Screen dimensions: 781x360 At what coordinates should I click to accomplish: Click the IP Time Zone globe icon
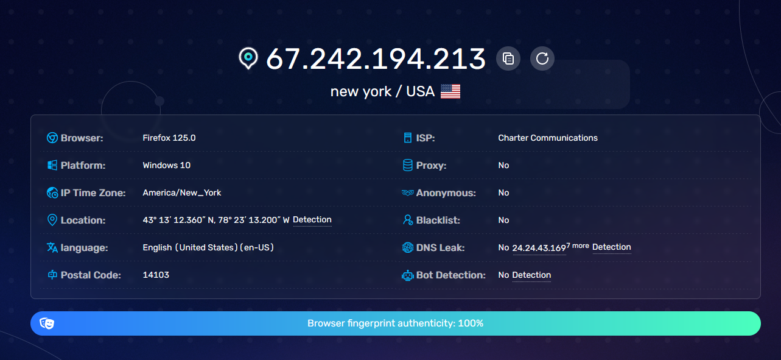point(52,193)
